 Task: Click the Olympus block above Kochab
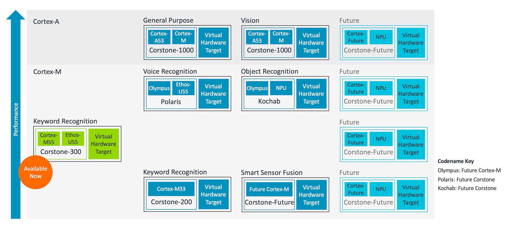click(x=257, y=88)
